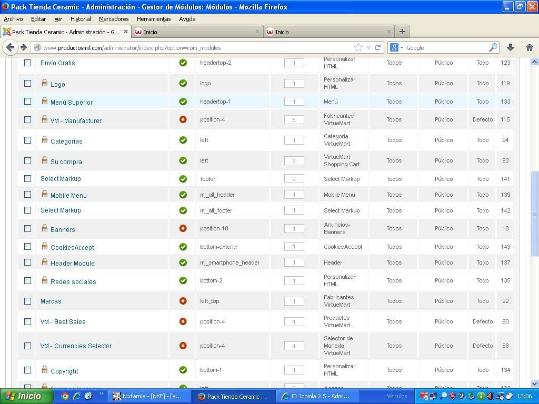The width and height of the screenshot is (539, 404).
Task: Publish the Marcas module via red icon
Action: (183, 301)
